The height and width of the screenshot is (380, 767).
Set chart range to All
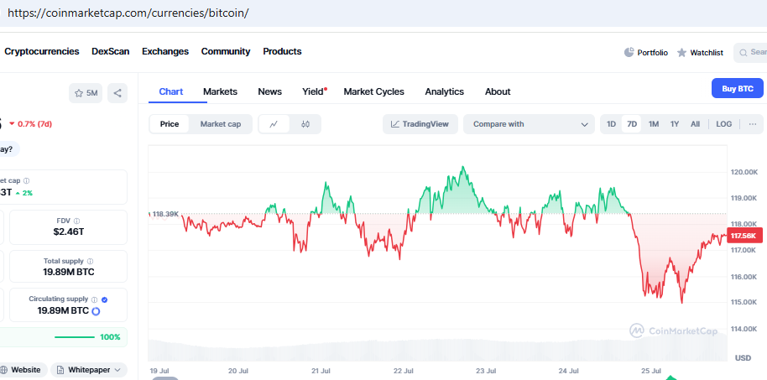coord(695,124)
